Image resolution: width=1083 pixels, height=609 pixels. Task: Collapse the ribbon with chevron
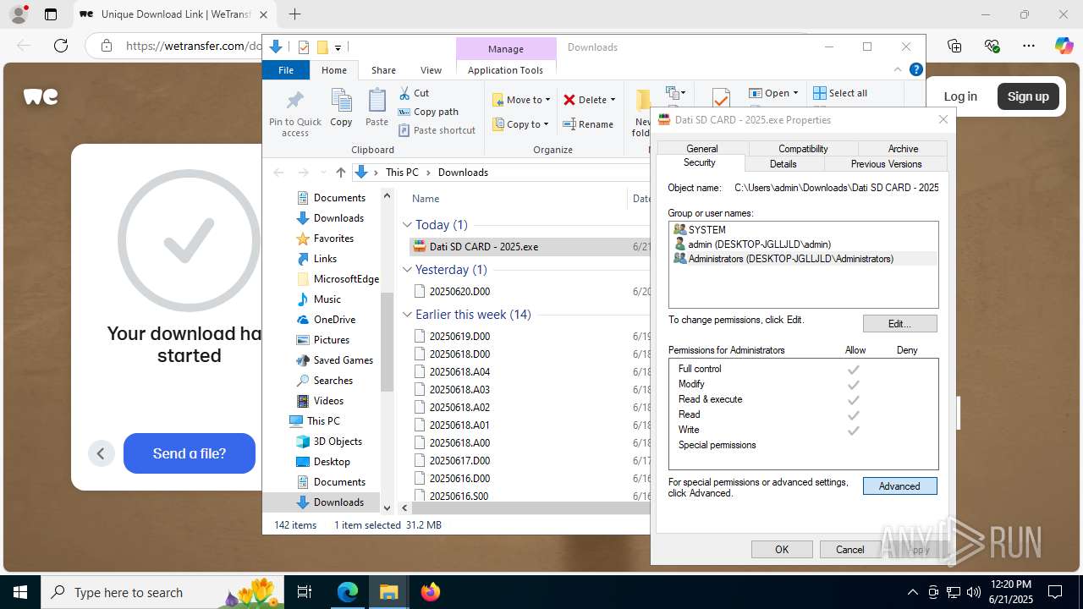(898, 69)
